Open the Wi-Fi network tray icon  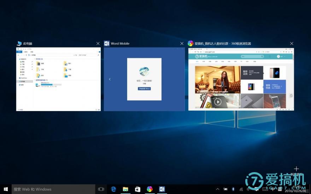point(241,189)
